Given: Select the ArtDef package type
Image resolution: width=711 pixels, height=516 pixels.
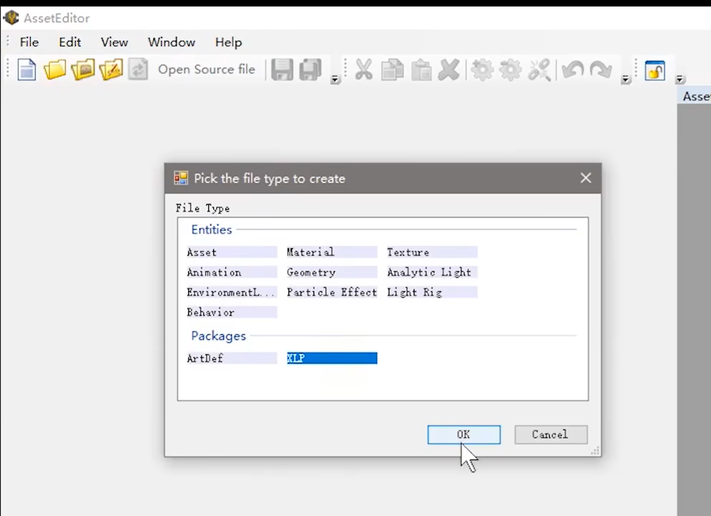Looking at the screenshot, I should pyautogui.click(x=231, y=358).
